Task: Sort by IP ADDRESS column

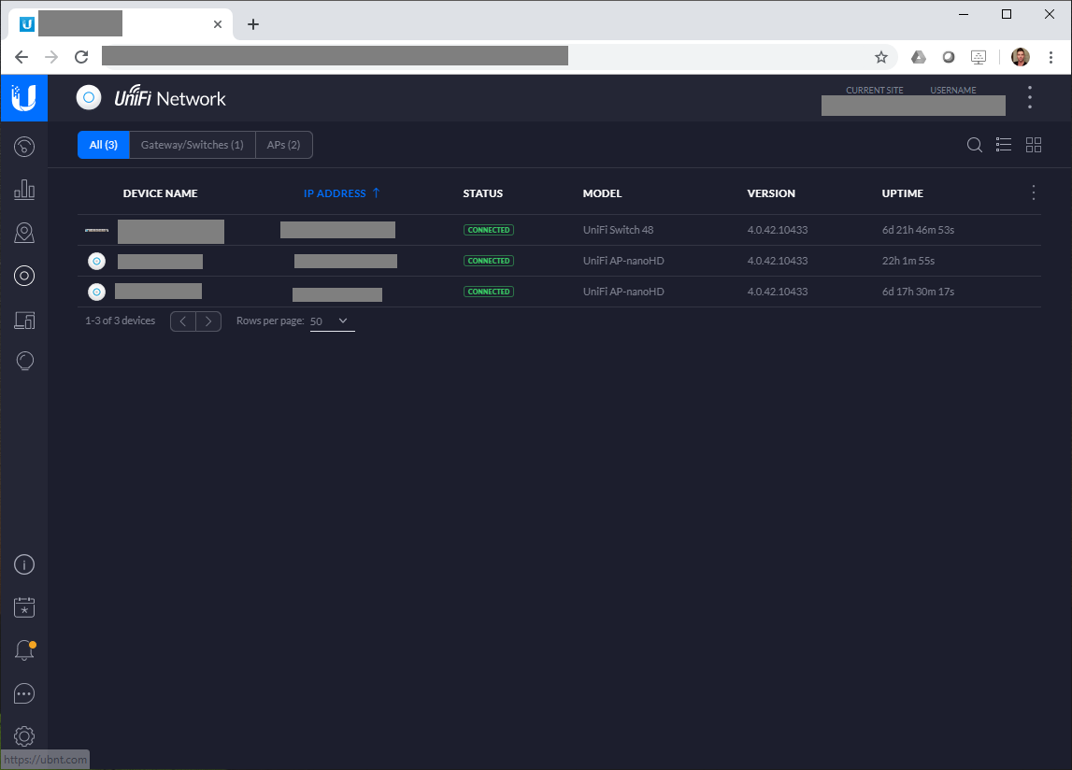Action: click(341, 193)
